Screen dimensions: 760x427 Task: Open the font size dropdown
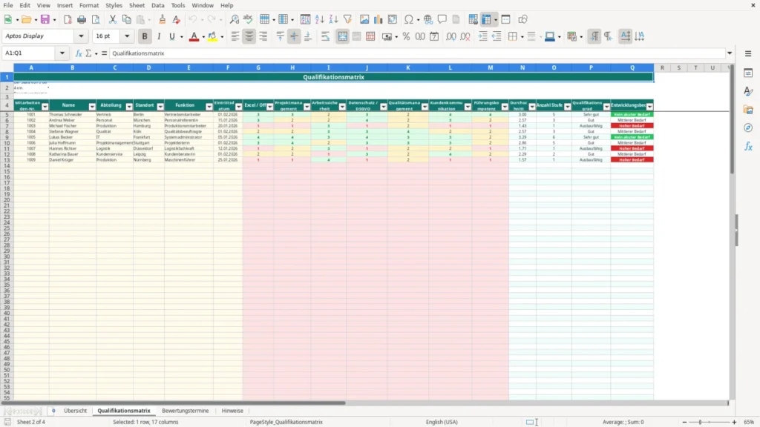point(127,36)
